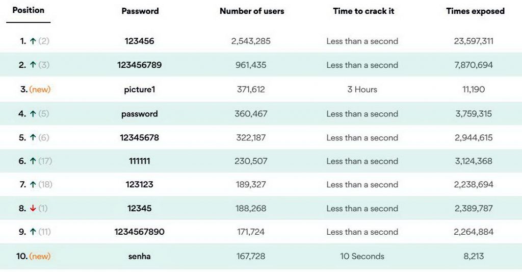Click the green up arrow in row 2
Viewport: 522px width, 272px height.
[33, 65]
